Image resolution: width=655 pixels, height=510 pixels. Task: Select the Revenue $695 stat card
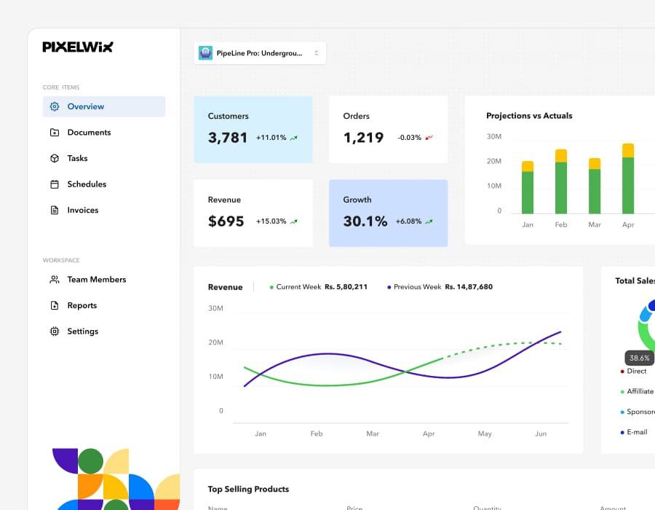click(x=253, y=213)
